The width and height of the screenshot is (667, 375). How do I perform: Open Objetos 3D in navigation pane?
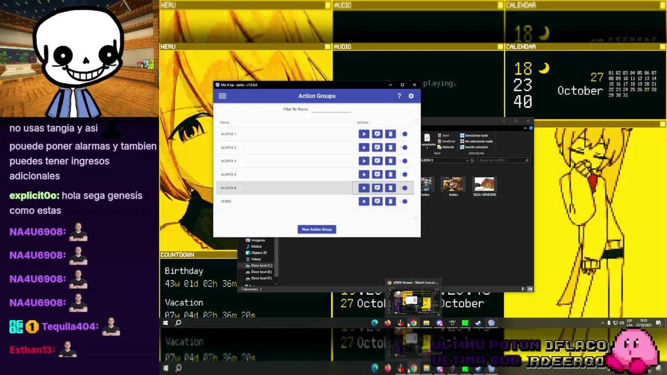click(x=256, y=253)
